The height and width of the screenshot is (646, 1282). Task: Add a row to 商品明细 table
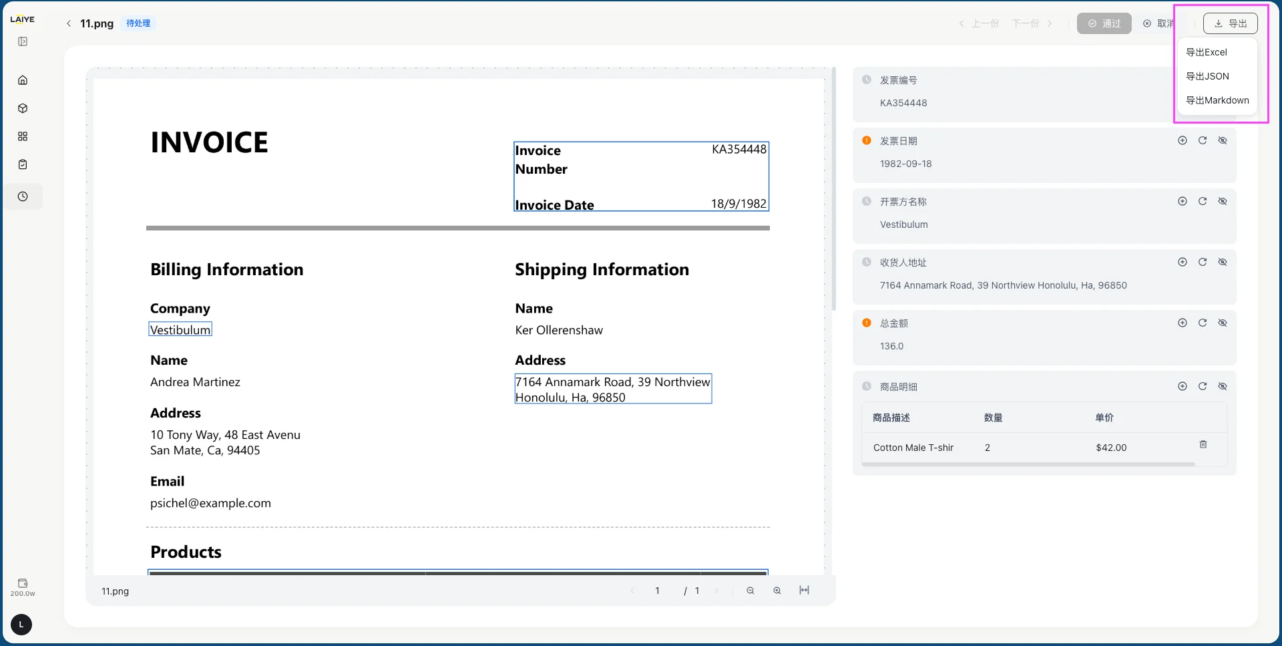1183,386
